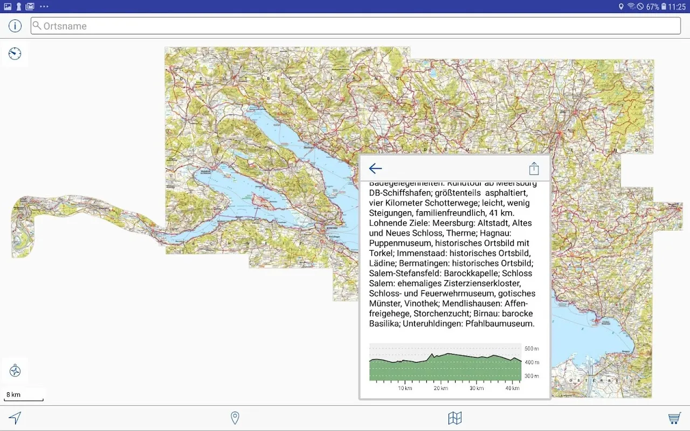The height and width of the screenshot is (431, 690).
Task: Tap the 11:25 clock in the status bar
Action: point(677,6)
